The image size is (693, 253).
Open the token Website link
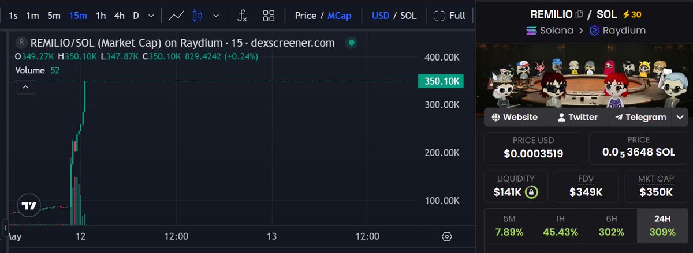pyautogui.click(x=515, y=117)
